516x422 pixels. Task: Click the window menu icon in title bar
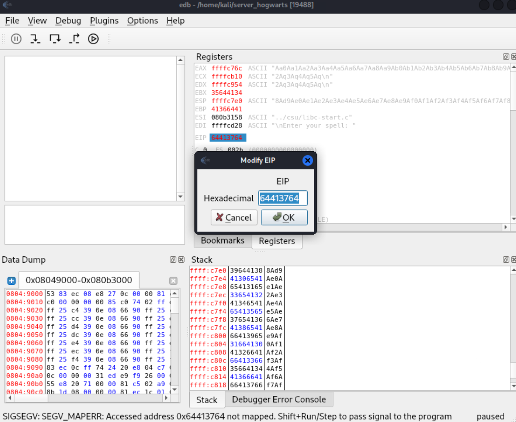pos(7,5)
